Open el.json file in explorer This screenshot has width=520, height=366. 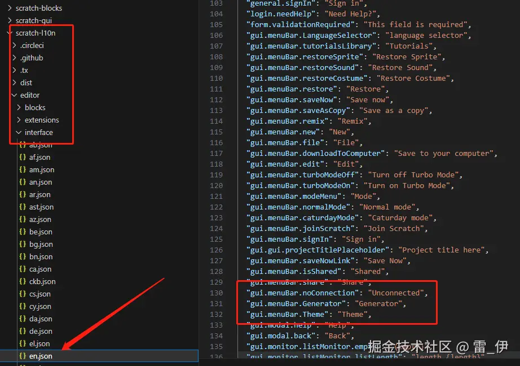(x=39, y=344)
